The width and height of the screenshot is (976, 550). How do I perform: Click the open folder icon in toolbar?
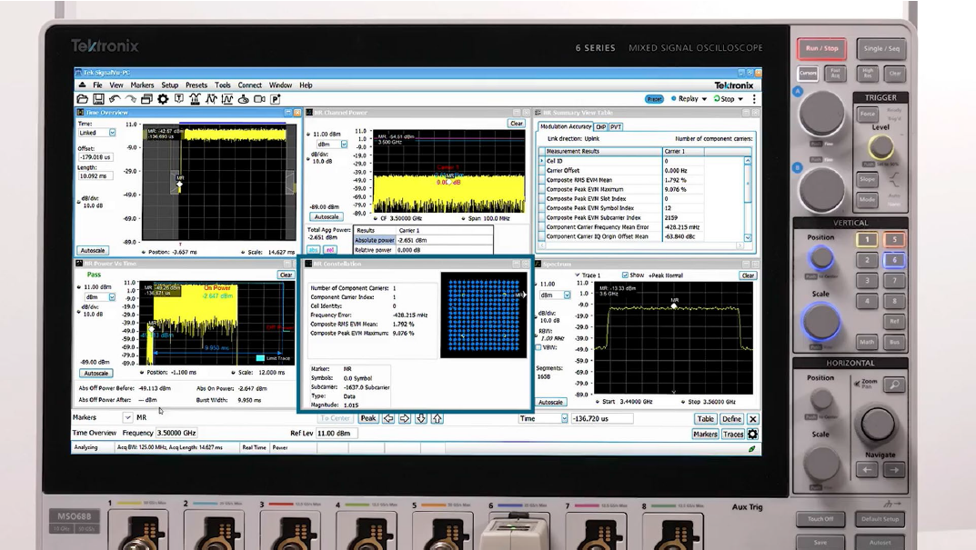tap(82, 99)
